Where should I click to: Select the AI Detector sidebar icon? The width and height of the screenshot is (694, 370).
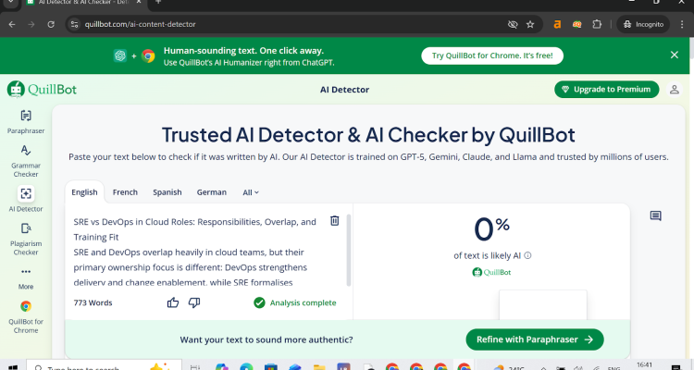(x=26, y=194)
